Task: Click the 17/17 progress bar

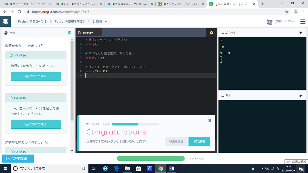Action: 151,158
